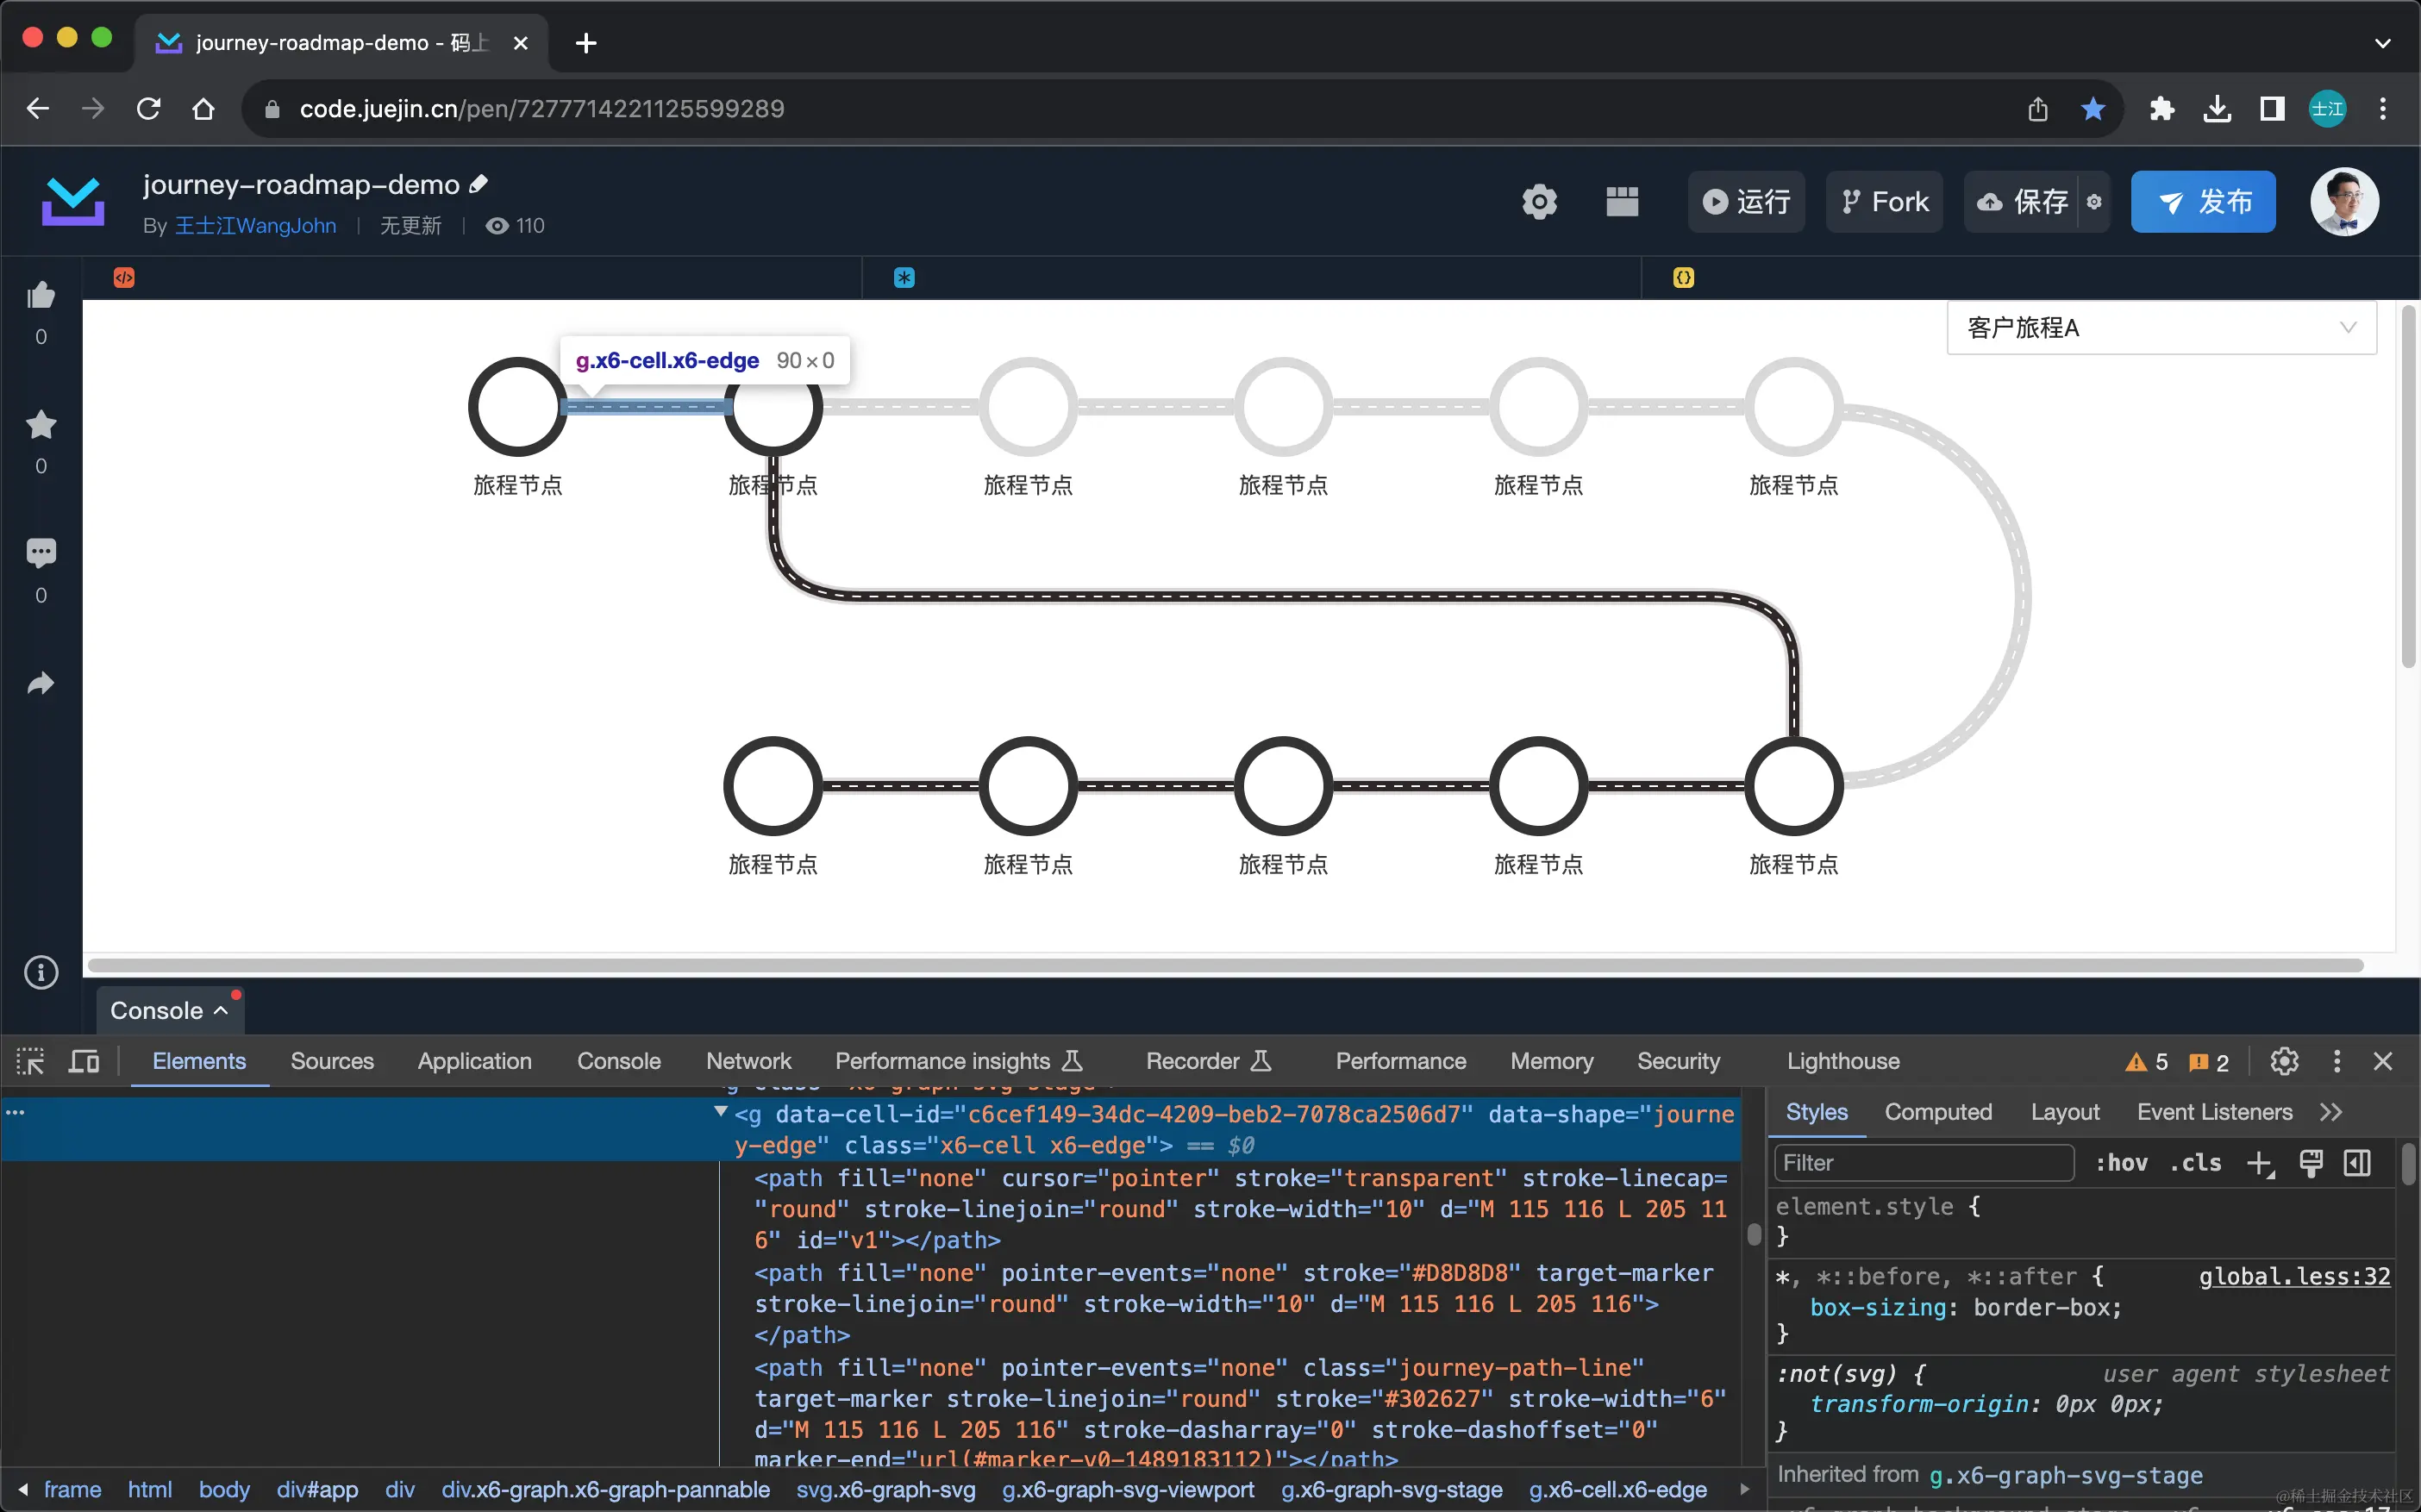The height and width of the screenshot is (1512, 2421).
Task: Select the JS editor tab icon
Action: tap(1683, 277)
